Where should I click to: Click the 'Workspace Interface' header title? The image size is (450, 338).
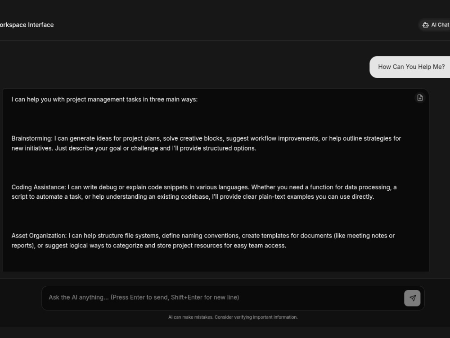pyautogui.click(x=27, y=25)
